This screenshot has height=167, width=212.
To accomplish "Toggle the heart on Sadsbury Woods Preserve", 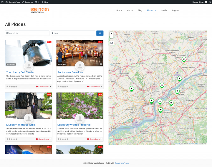I will tap(101, 117).
